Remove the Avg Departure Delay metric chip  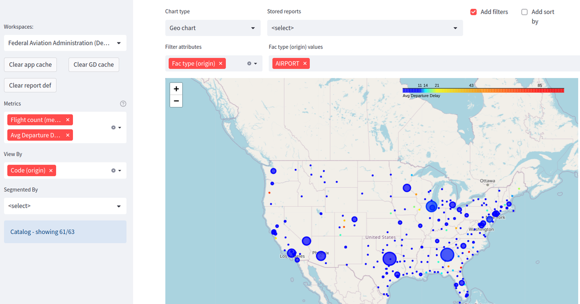pyautogui.click(x=67, y=135)
